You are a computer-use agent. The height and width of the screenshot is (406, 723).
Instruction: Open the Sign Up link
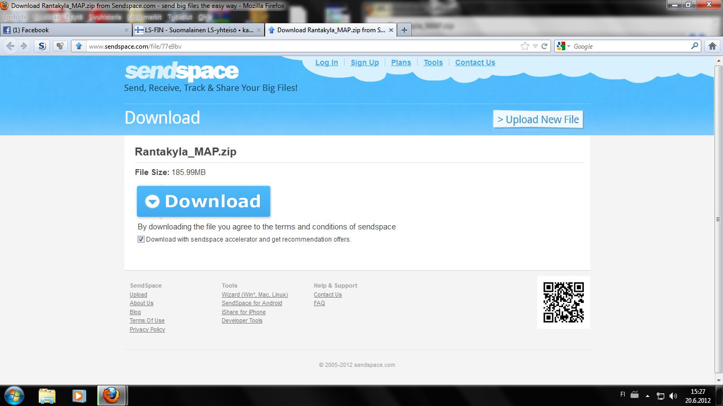[x=365, y=62]
